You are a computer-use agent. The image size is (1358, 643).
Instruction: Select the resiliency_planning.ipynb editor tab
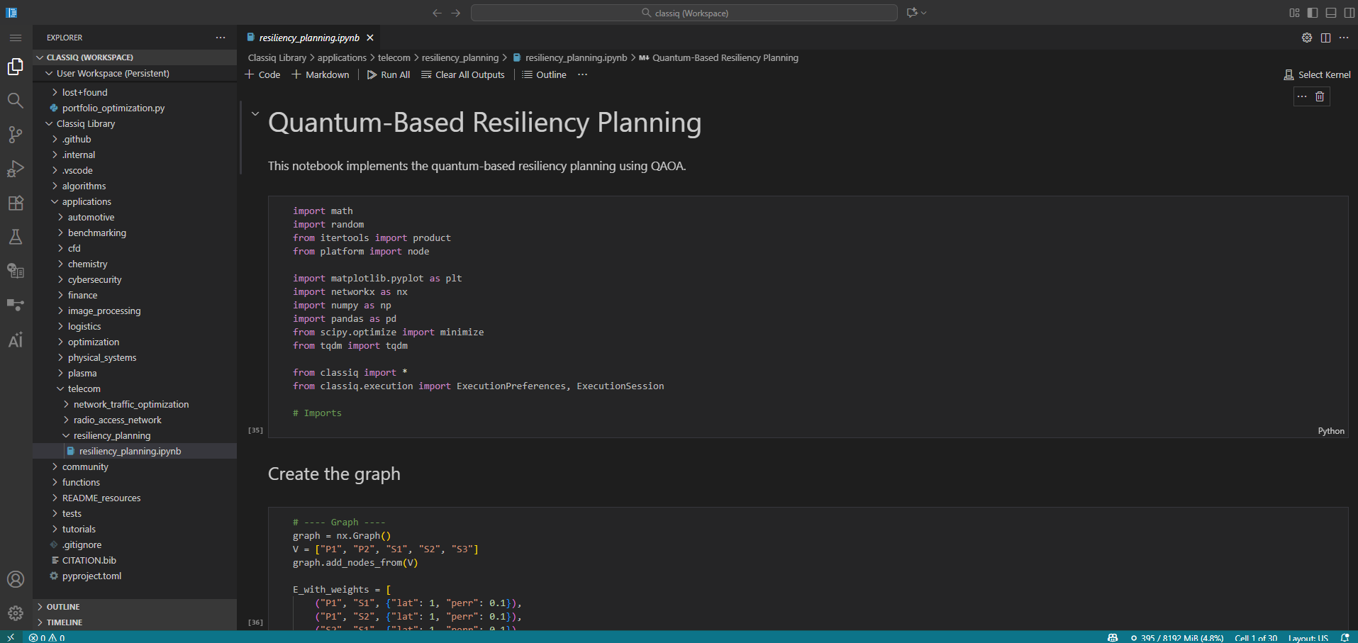[x=309, y=38]
